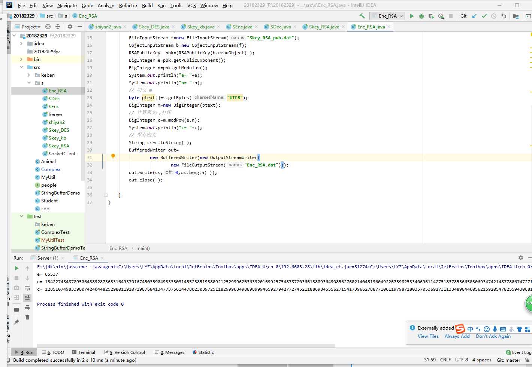The height and width of the screenshot is (367, 532).
Task: Collapse the src folder
Action: (21, 67)
